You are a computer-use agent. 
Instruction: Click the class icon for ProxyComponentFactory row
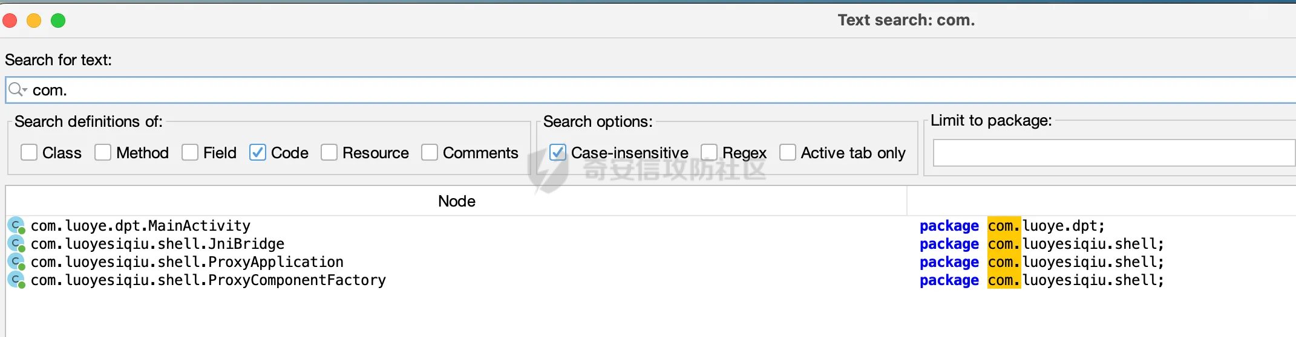pos(16,280)
